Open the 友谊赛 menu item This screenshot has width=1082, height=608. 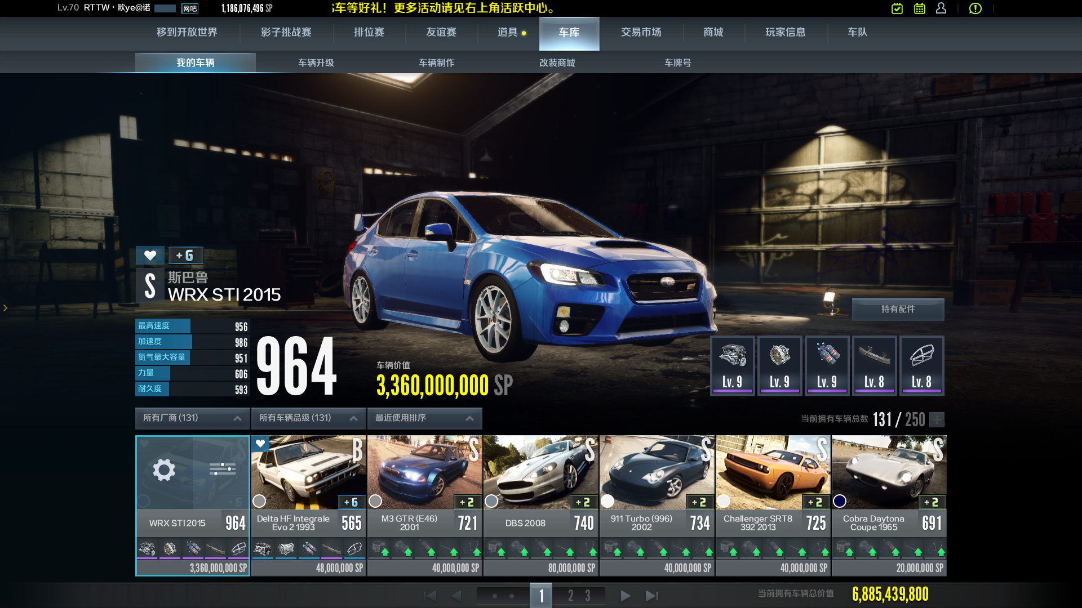coord(441,33)
